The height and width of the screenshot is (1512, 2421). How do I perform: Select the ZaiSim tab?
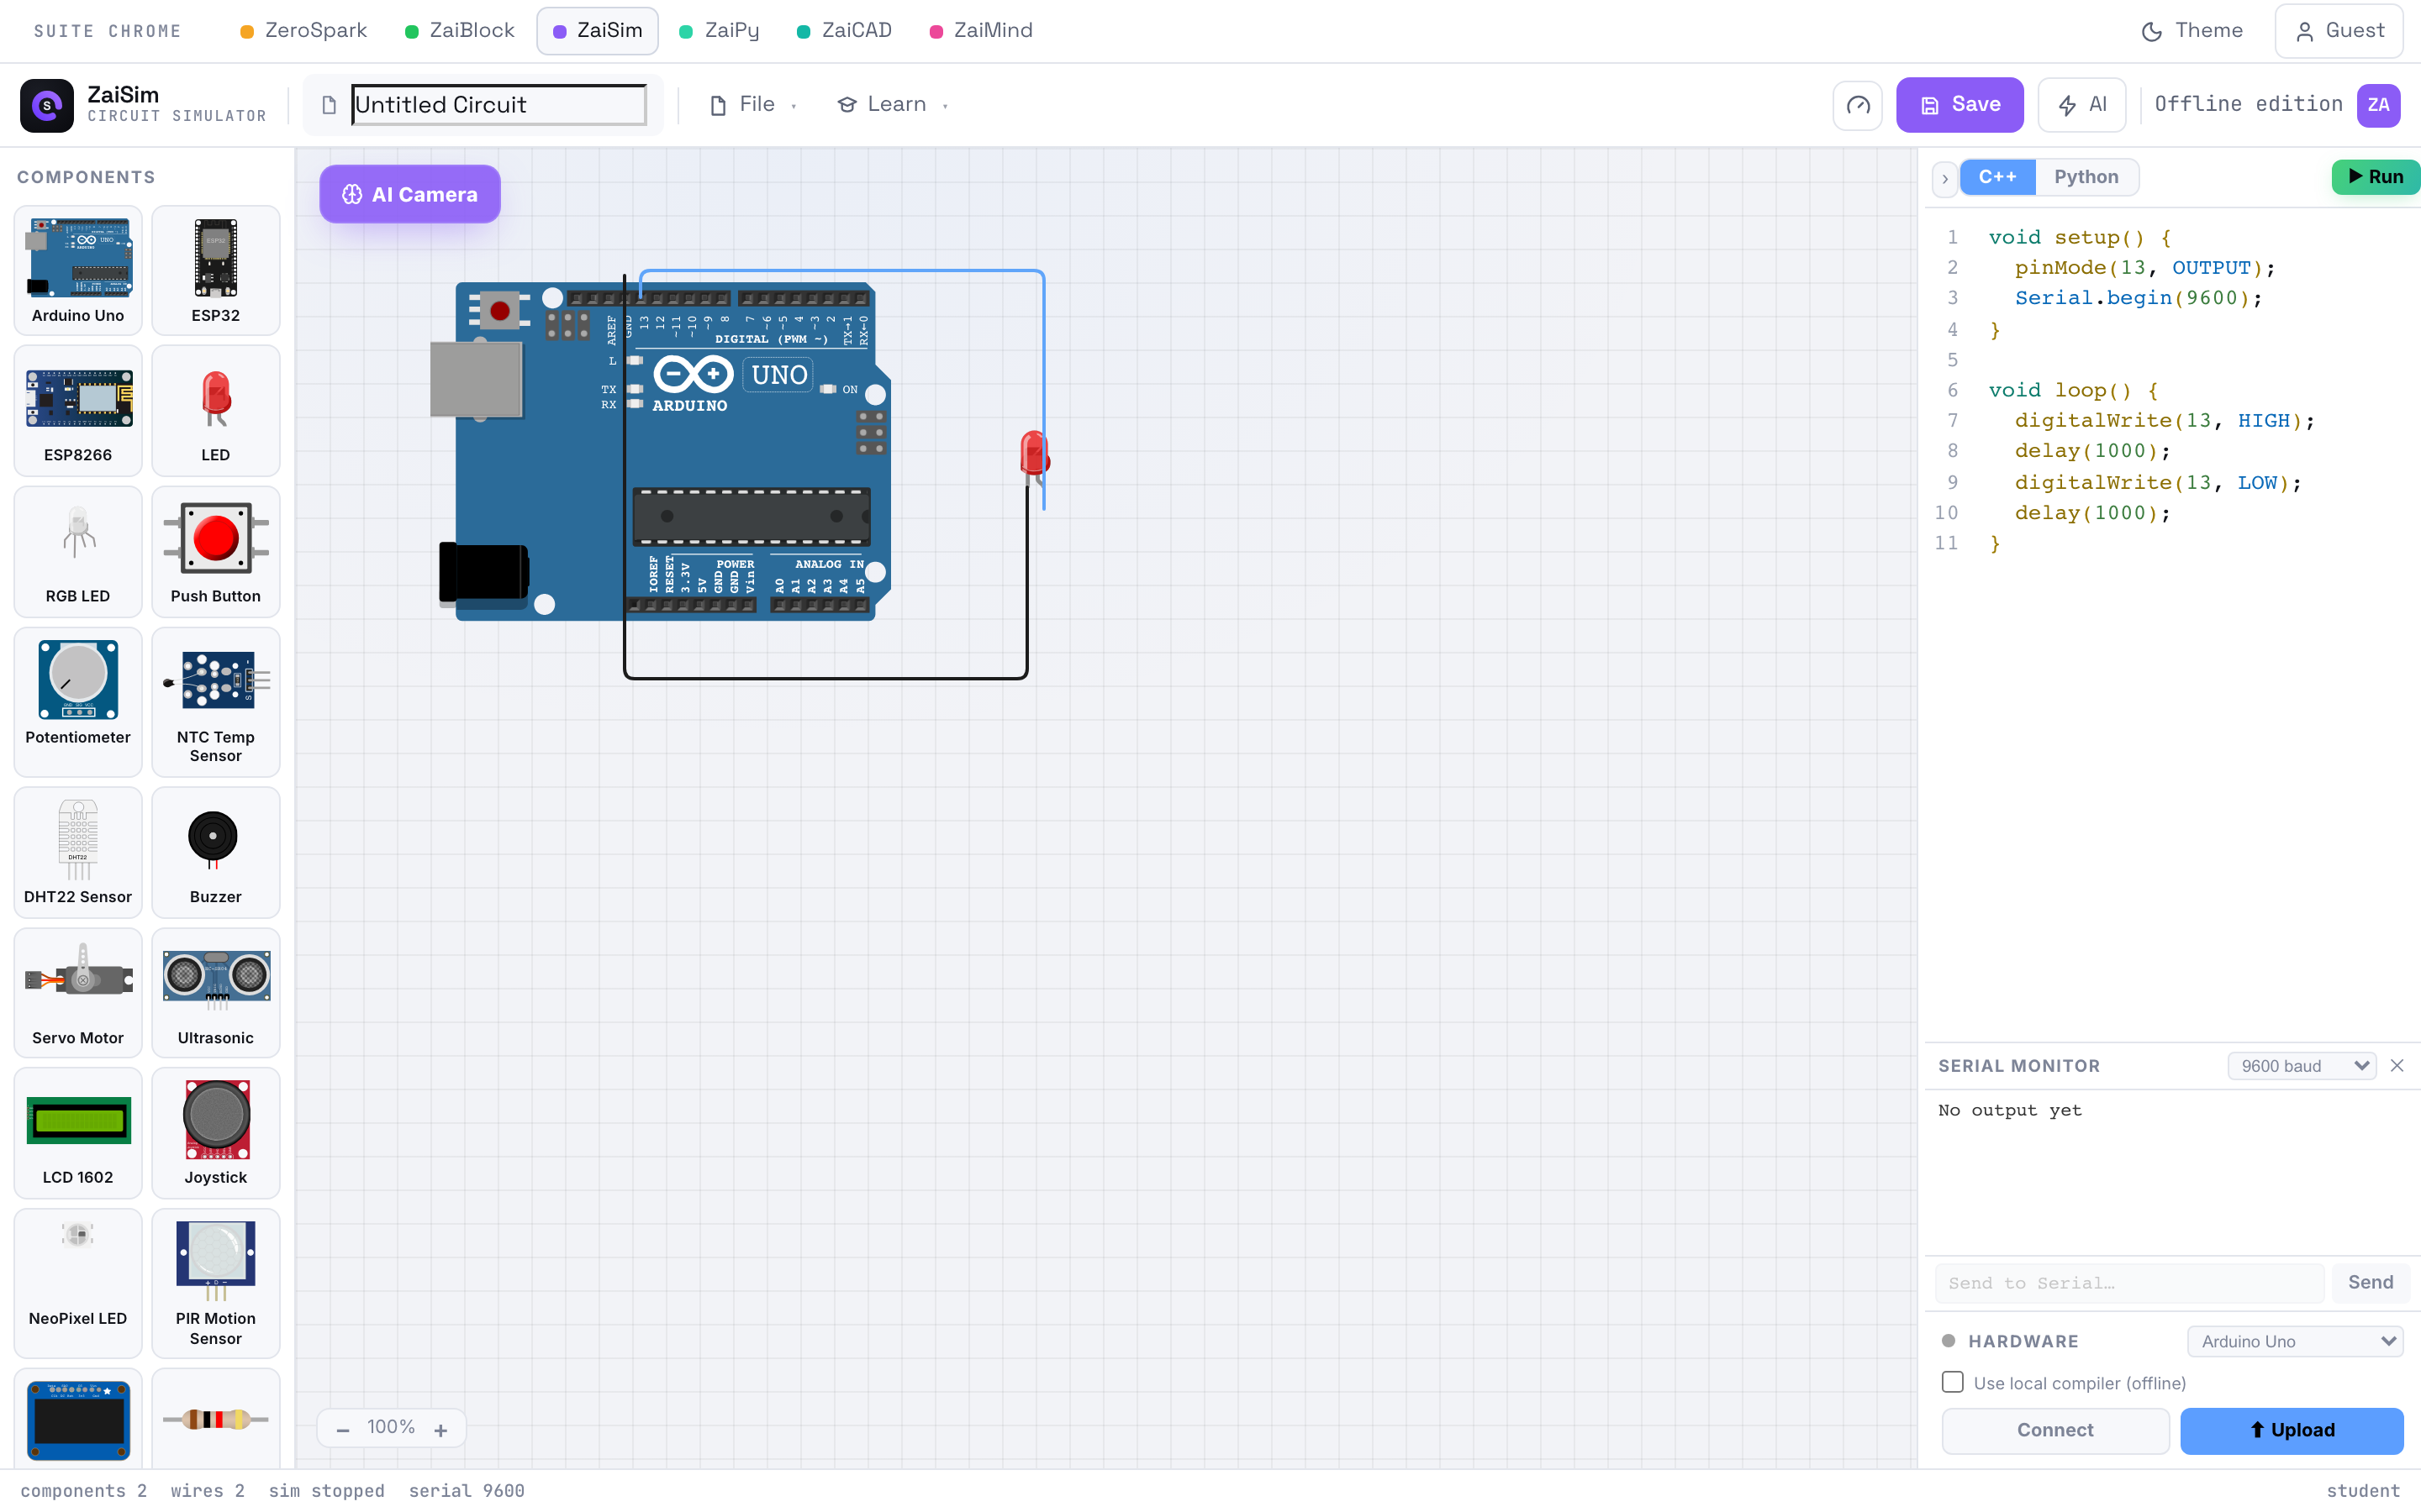point(597,31)
